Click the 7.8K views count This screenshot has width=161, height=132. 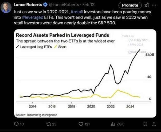(120, 124)
